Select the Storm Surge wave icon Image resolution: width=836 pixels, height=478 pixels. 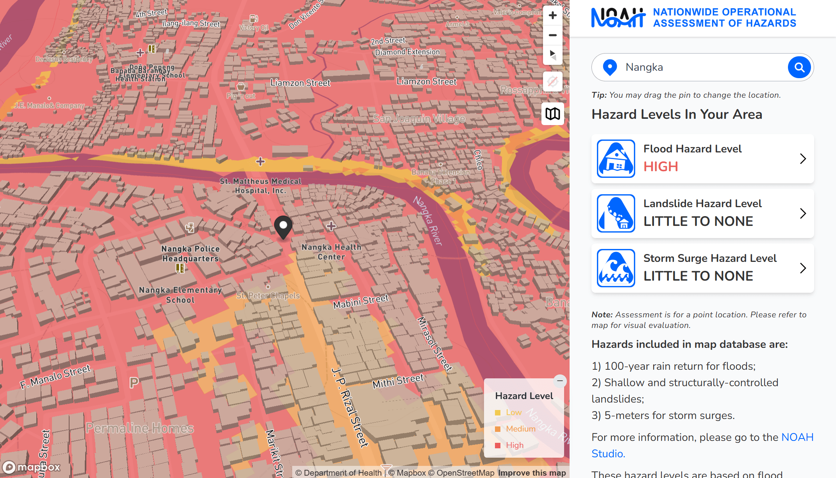point(616,268)
